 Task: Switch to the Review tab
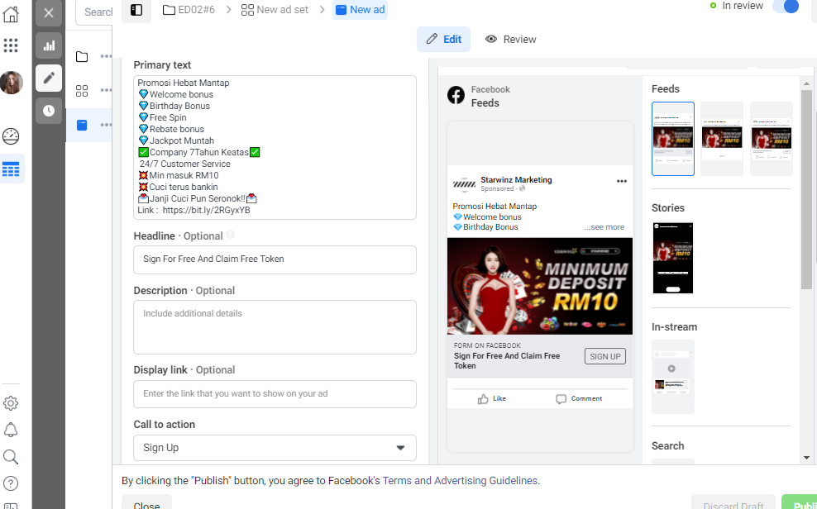tap(510, 40)
